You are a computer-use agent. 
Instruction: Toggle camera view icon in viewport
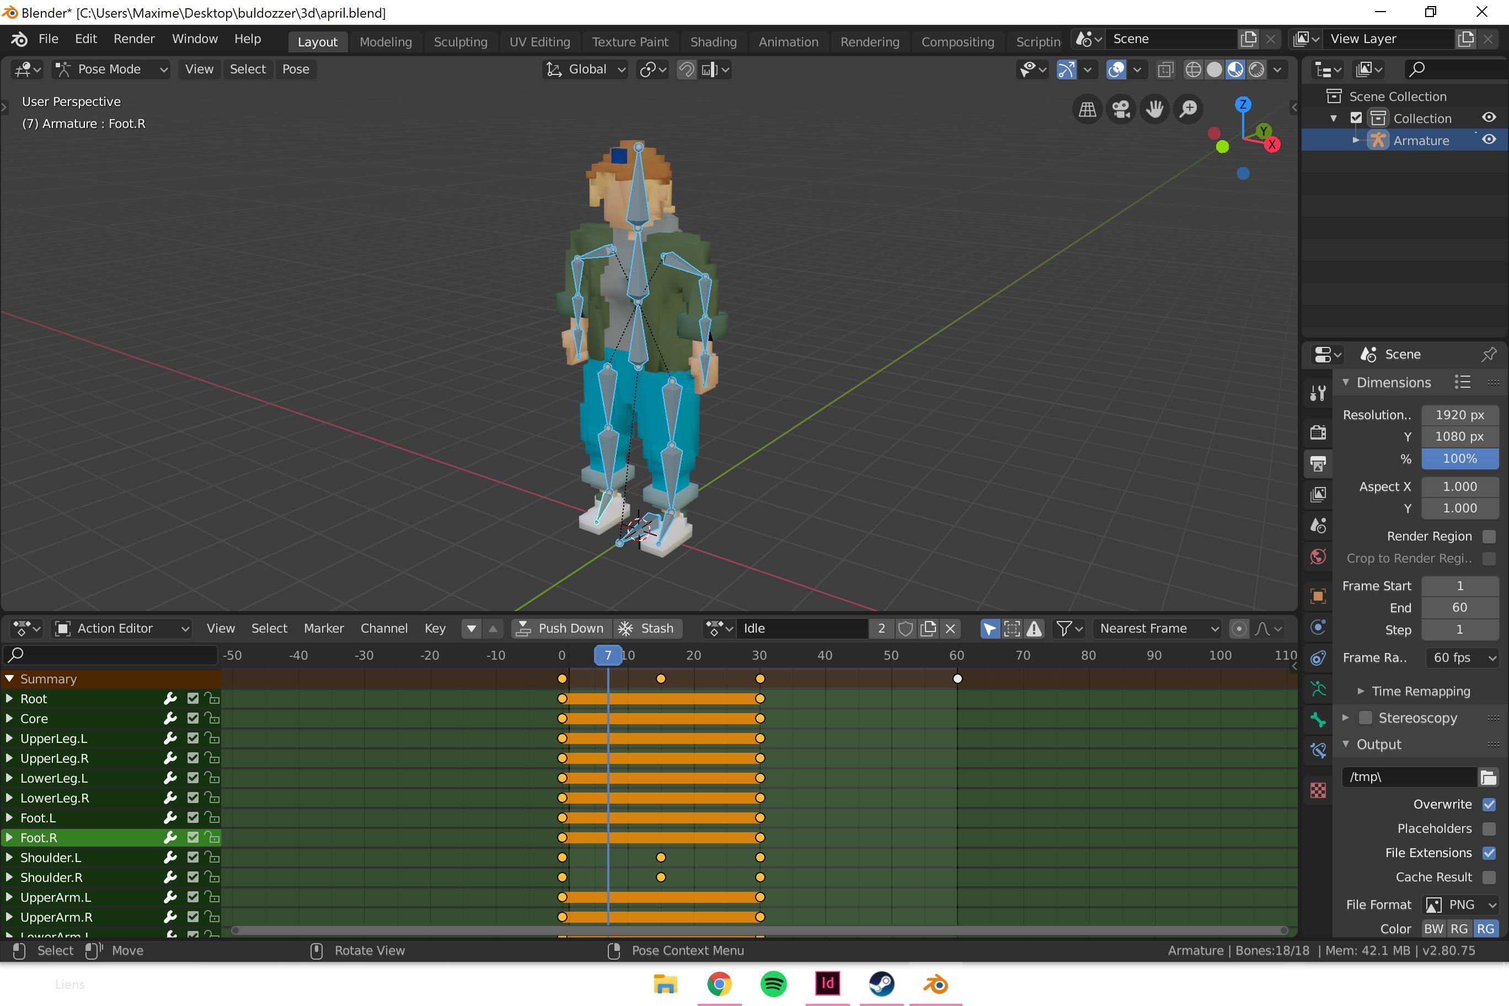tap(1121, 109)
